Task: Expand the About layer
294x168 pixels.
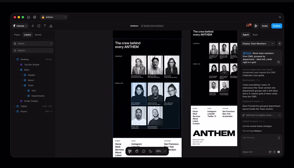Action: [x=22, y=80]
